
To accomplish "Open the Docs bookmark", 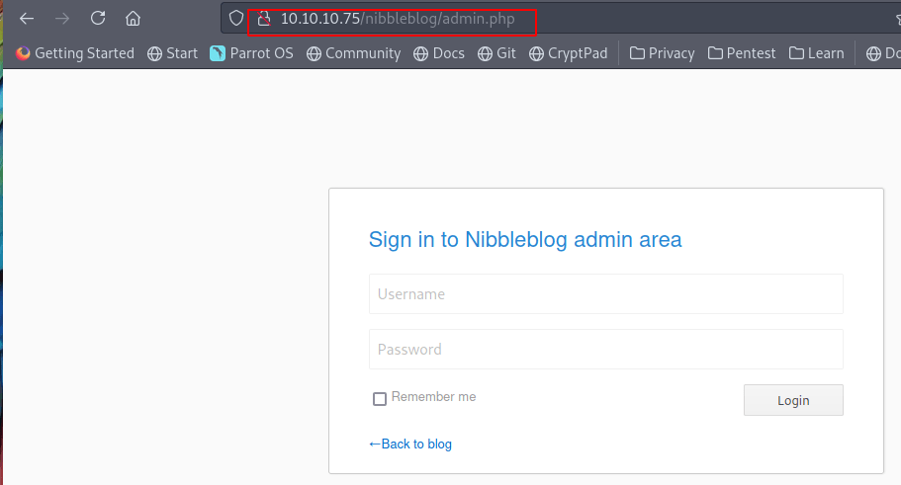I will point(439,53).
